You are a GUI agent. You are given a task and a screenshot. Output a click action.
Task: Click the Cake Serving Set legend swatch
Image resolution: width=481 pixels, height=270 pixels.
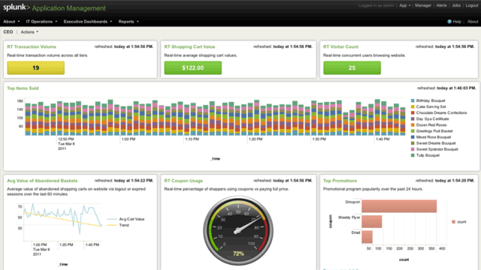tap(413, 106)
